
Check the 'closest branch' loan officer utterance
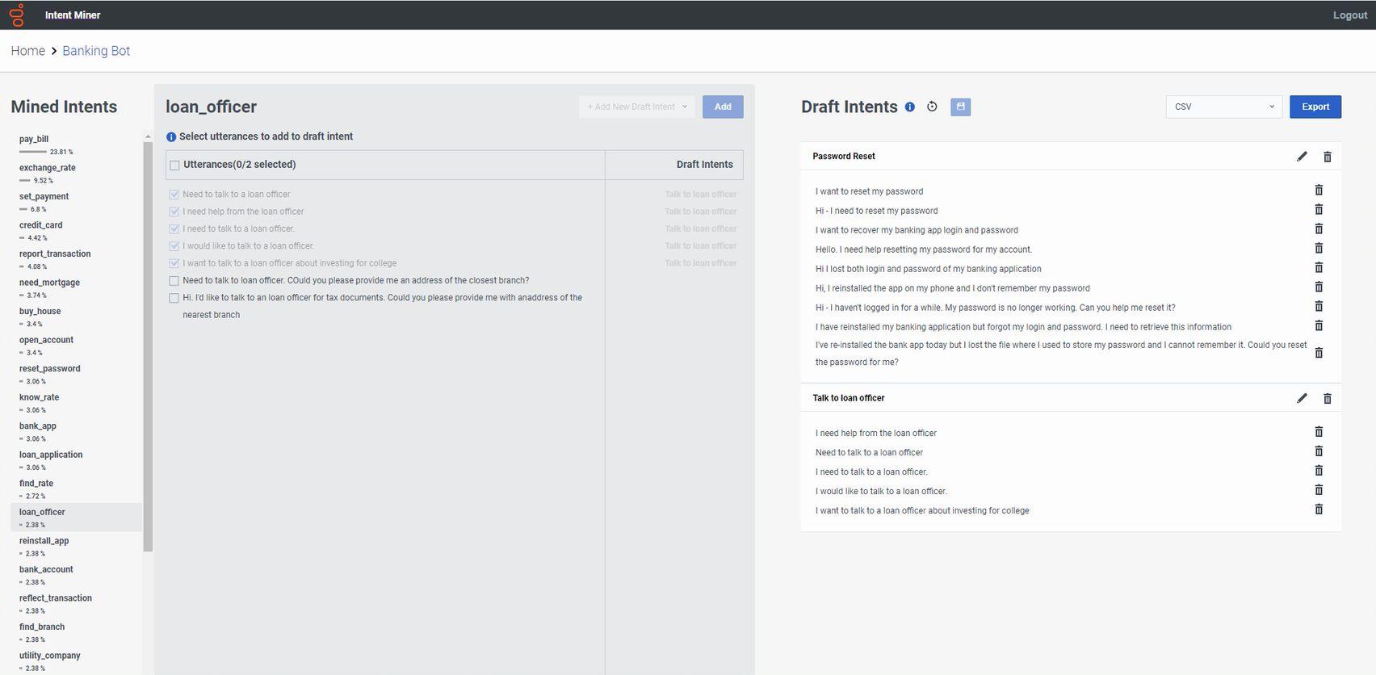[x=174, y=281]
